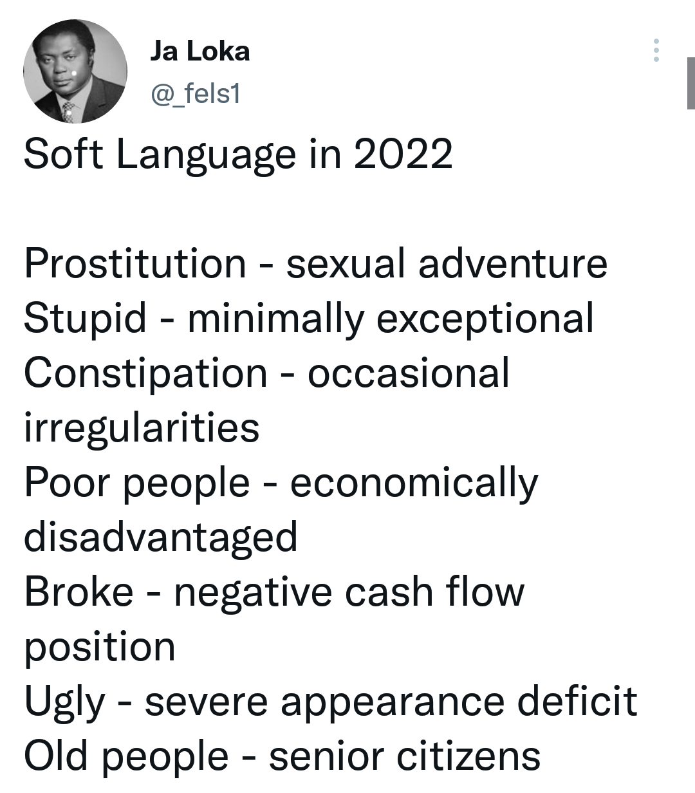Click the phrase 'minimally exceptional'
695x793 pixels.
pos(391,319)
